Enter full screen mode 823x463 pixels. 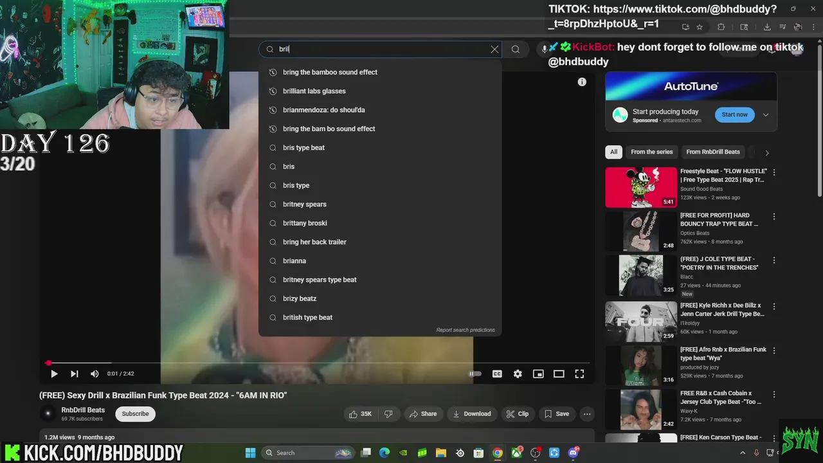(x=579, y=374)
